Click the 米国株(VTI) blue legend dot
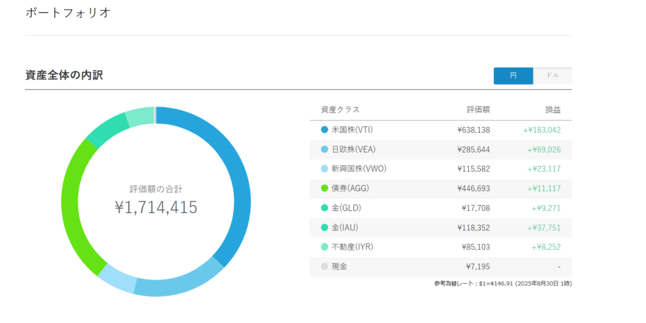Image resolution: width=646 pixels, height=323 pixels. coord(325,130)
